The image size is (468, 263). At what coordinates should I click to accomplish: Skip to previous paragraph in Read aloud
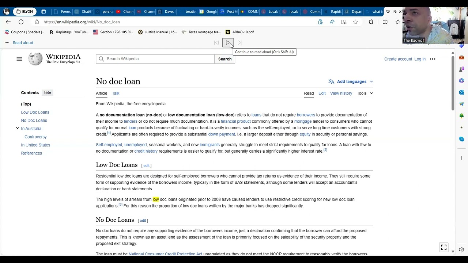tap(216, 43)
